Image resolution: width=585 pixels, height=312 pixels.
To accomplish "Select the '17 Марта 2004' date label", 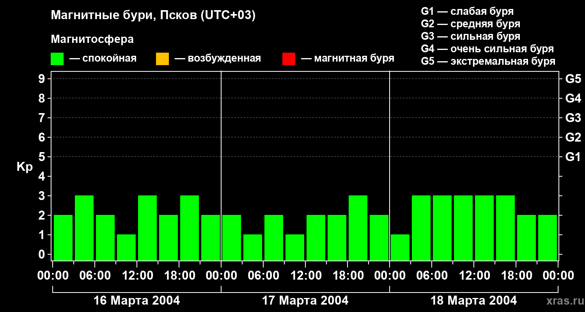I will click(305, 301).
